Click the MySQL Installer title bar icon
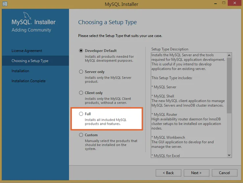 point(5,4)
